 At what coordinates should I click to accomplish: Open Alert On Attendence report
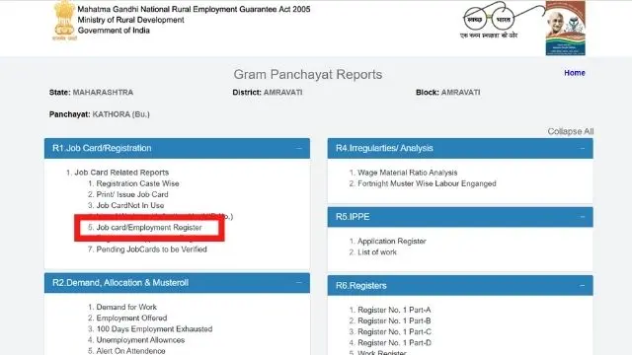(x=130, y=351)
